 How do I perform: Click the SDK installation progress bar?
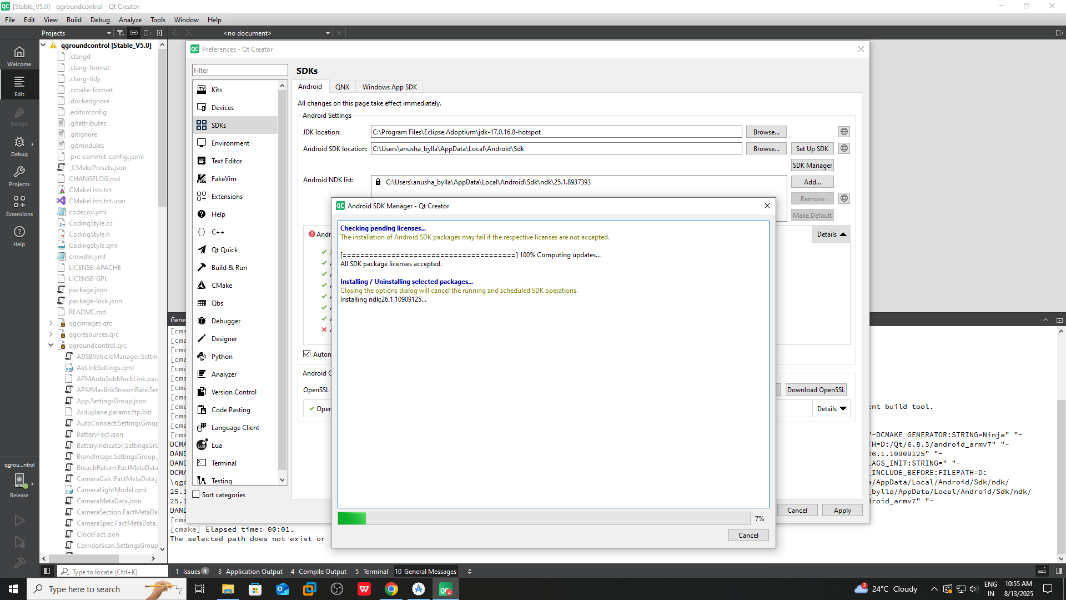(x=544, y=518)
